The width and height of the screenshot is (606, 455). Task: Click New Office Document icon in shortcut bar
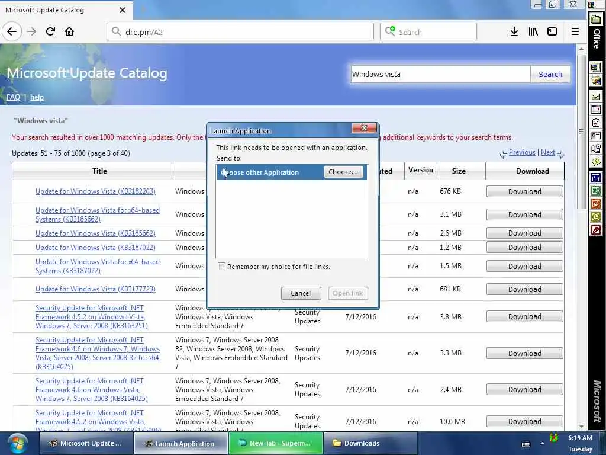click(596, 68)
